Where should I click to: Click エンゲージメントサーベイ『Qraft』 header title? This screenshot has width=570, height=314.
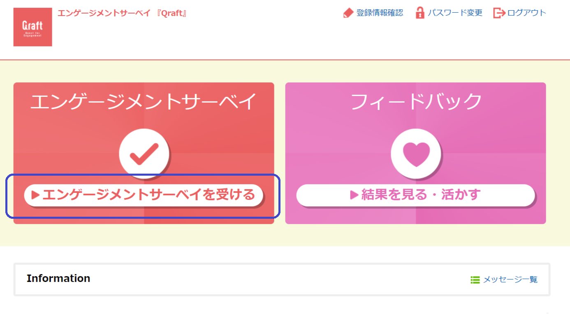[x=122, y=13]
